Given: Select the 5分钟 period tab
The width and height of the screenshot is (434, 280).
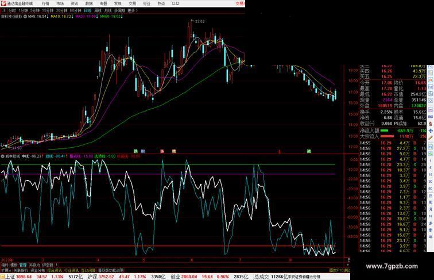Looking at the screenshot, I should (x=35, y=10).
